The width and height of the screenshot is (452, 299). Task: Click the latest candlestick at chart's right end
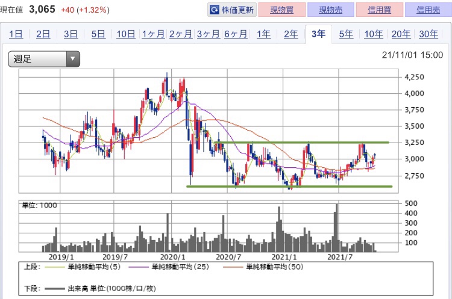click(x=374, y=156)
